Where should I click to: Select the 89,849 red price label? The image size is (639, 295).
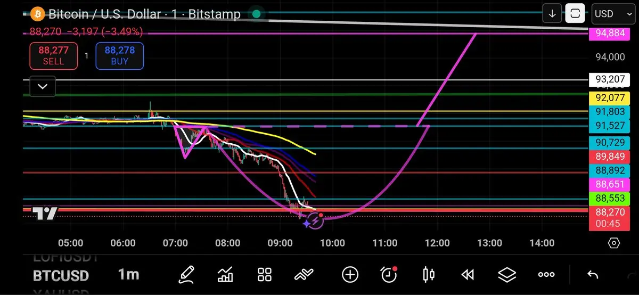[x=609, y=157]
